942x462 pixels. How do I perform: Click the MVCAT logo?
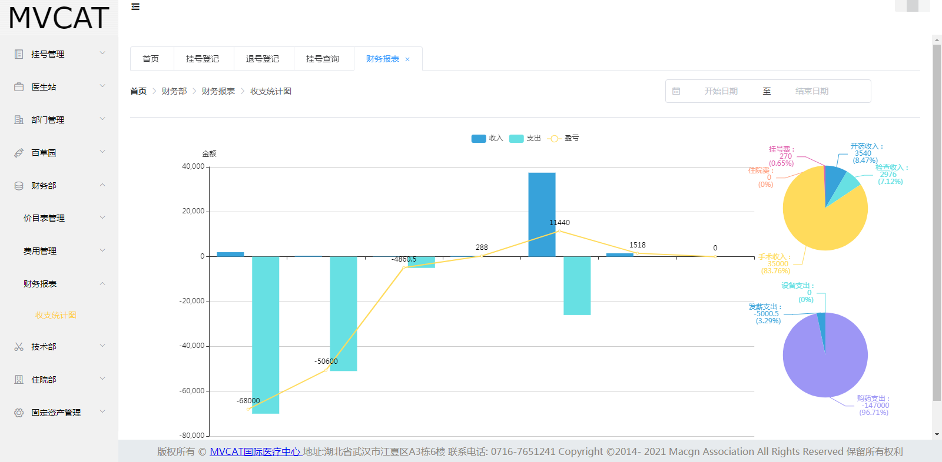59,18
